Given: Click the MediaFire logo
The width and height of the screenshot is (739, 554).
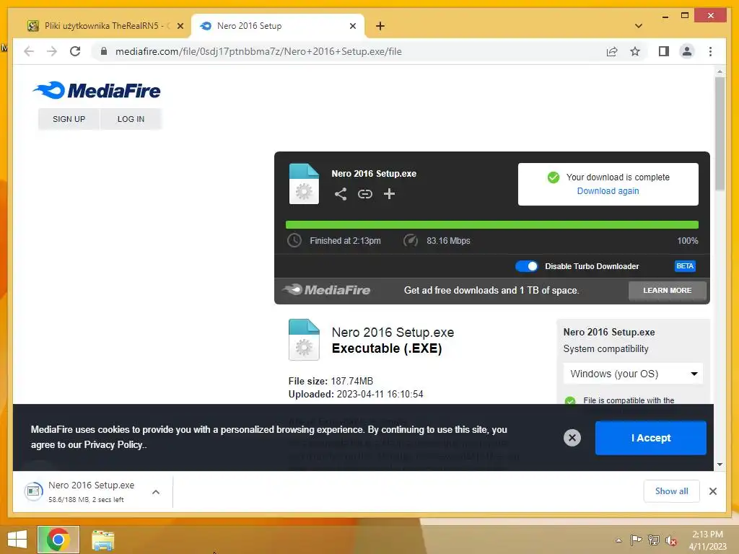Looking at the screenshot, I should click(97, 90).
